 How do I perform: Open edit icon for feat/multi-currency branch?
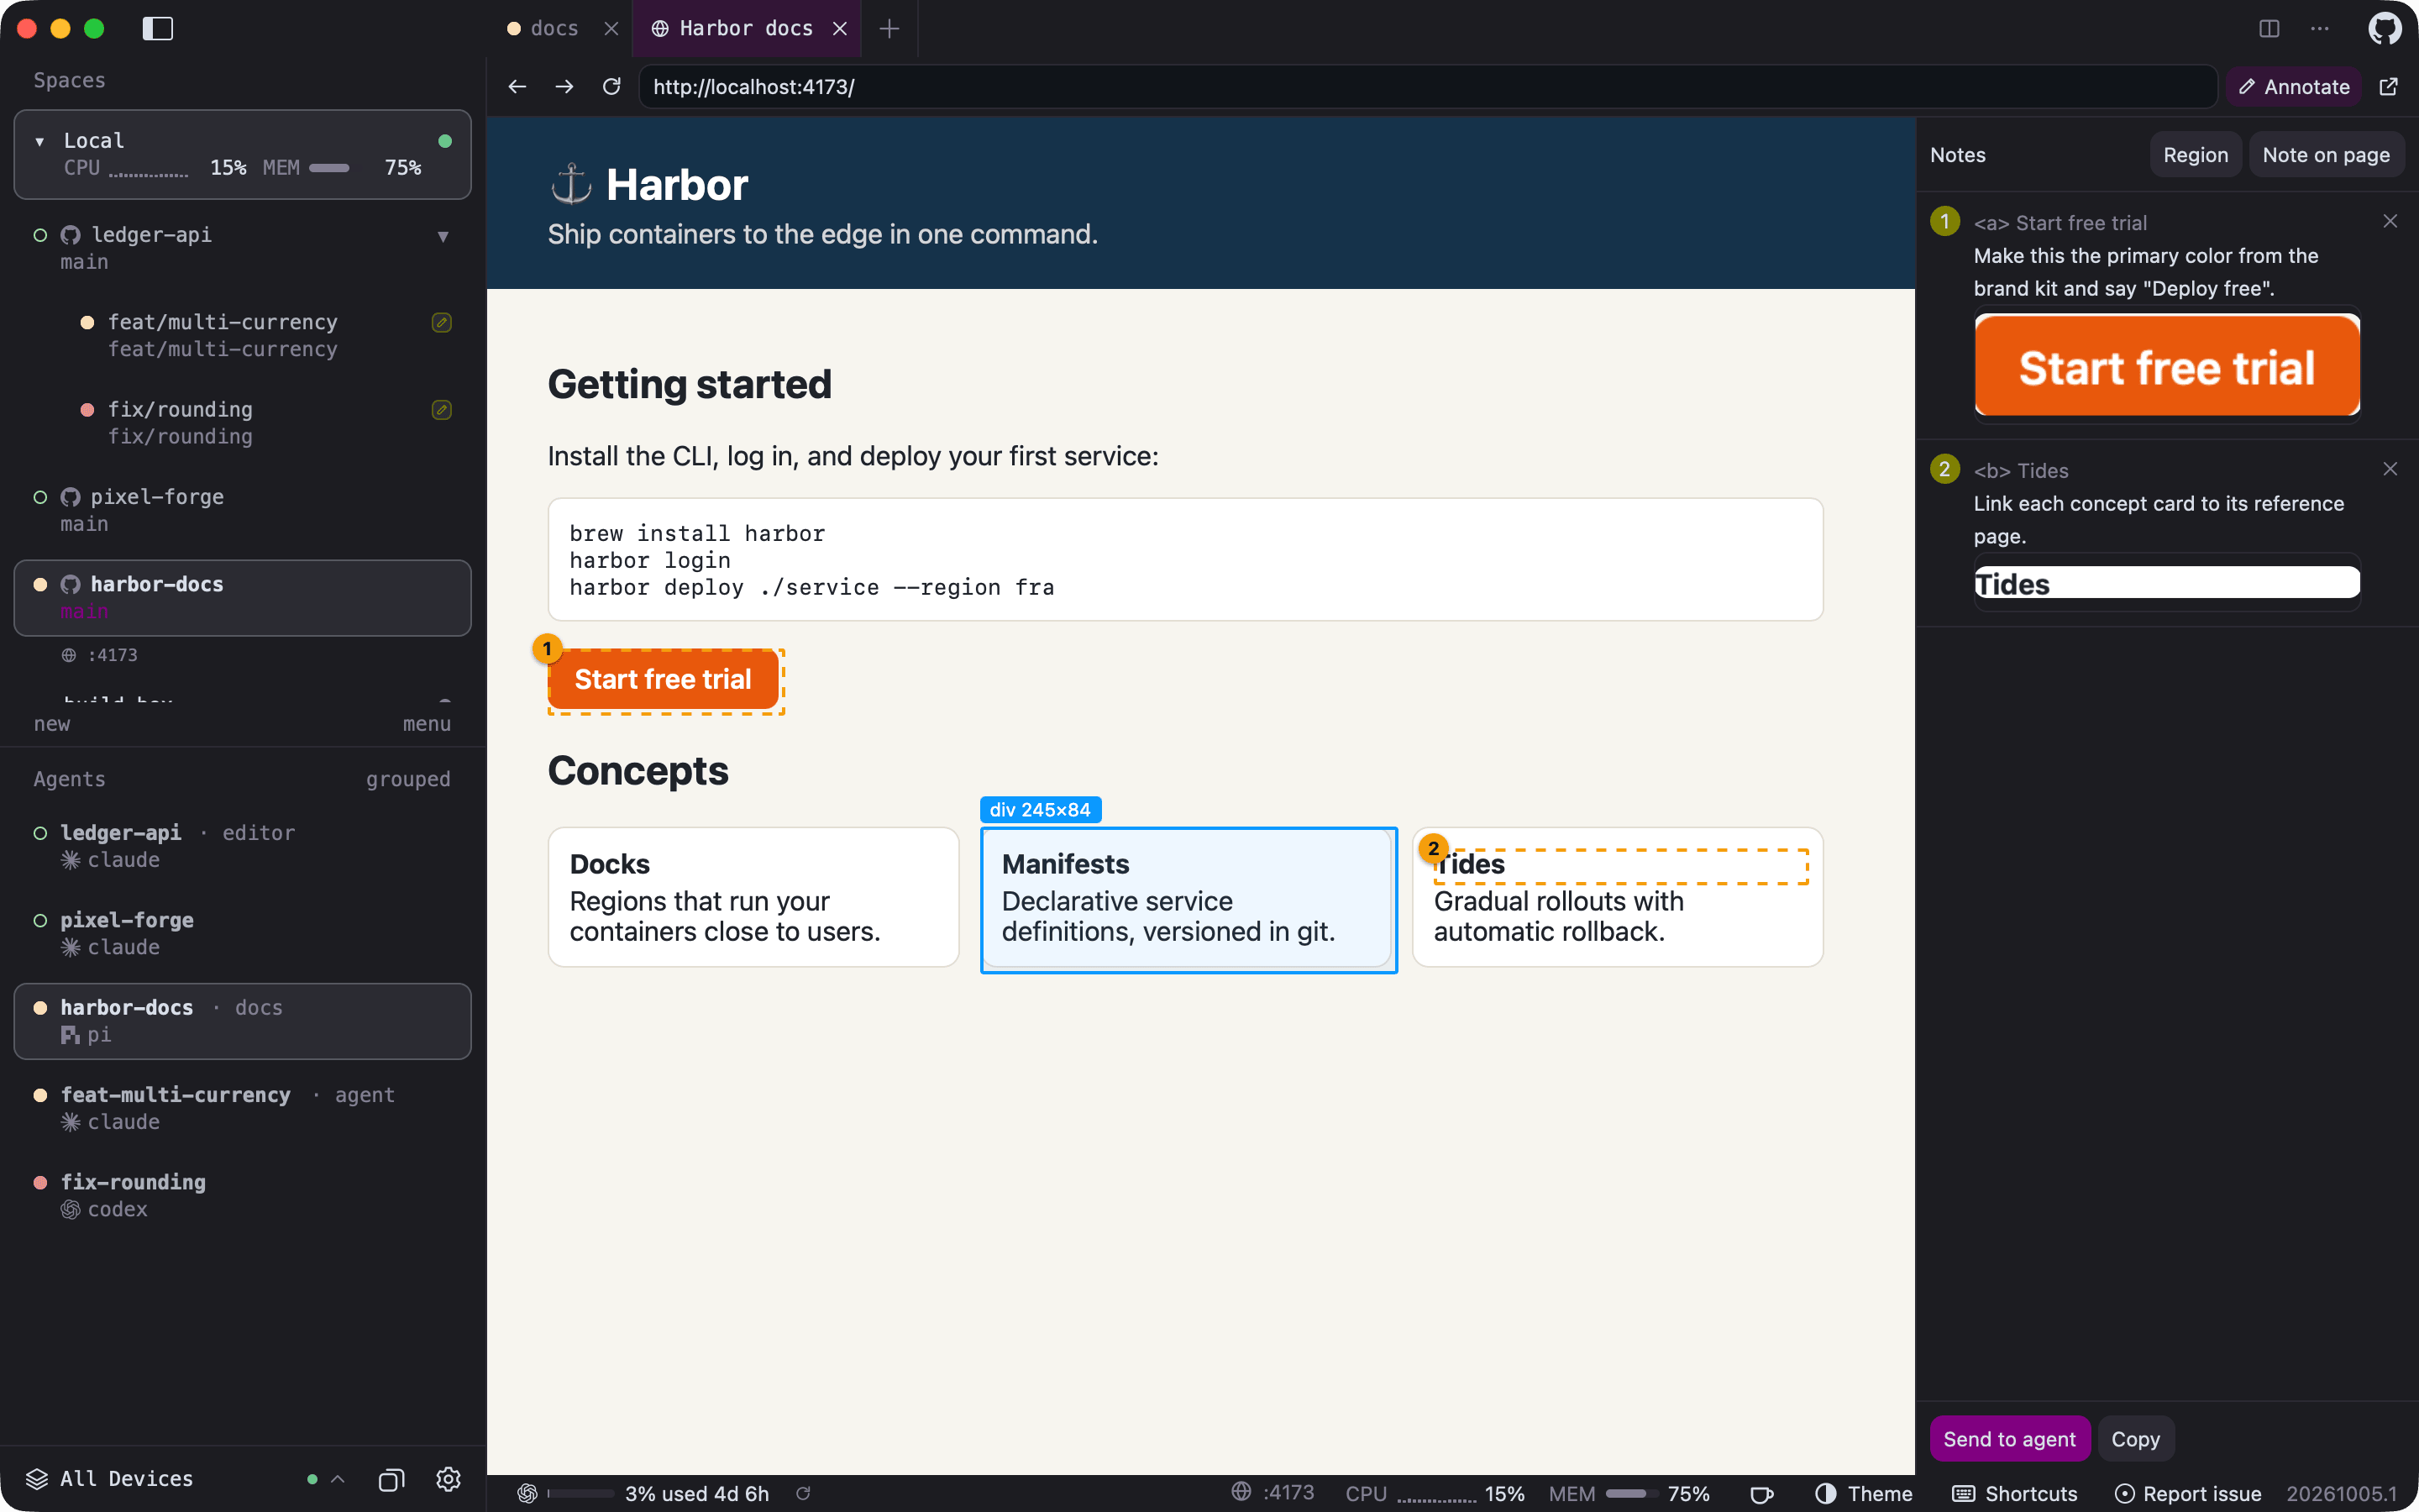click(442, 322)
